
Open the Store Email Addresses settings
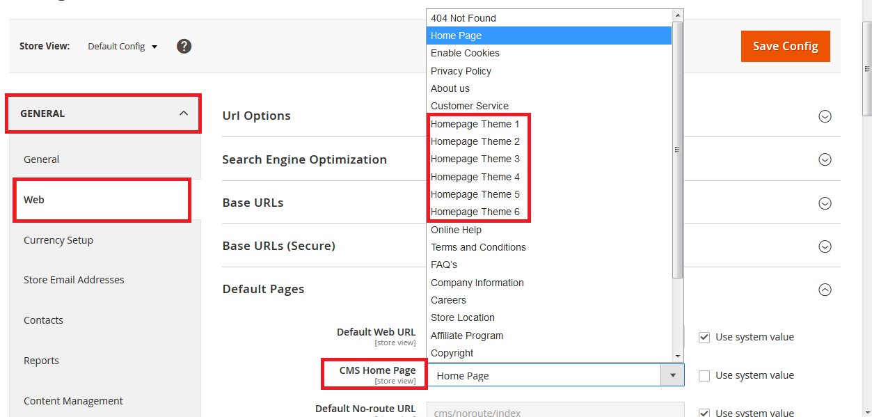[74, 279]
